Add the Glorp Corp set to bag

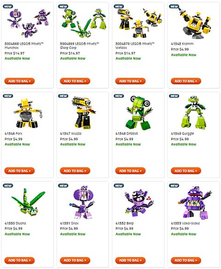(75, 81)
